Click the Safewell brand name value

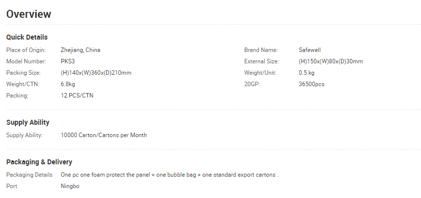pos(309,50)
